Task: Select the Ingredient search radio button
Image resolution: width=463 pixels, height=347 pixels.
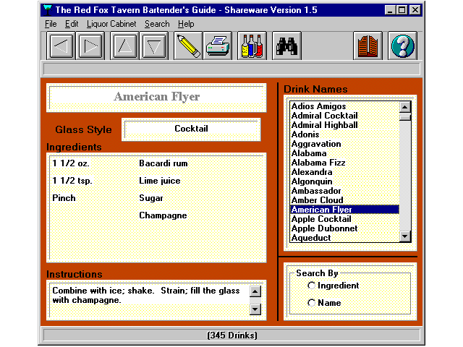Action: click(312, 286)
